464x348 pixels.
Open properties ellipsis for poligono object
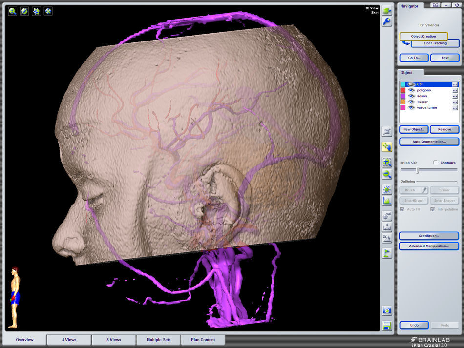click(x=455, y=90)
